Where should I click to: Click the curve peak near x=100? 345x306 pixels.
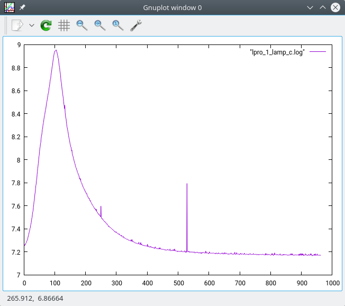pyautogui.click(x=56, y=50)
